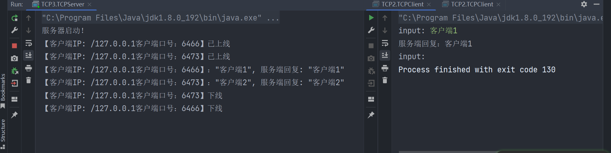The height and width of the screenshot is (153, 611).
Task: Open wrench settings in client panel
Action: 371,30
